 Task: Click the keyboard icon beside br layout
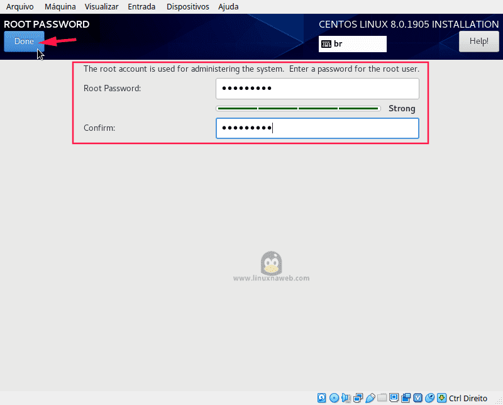326,44
